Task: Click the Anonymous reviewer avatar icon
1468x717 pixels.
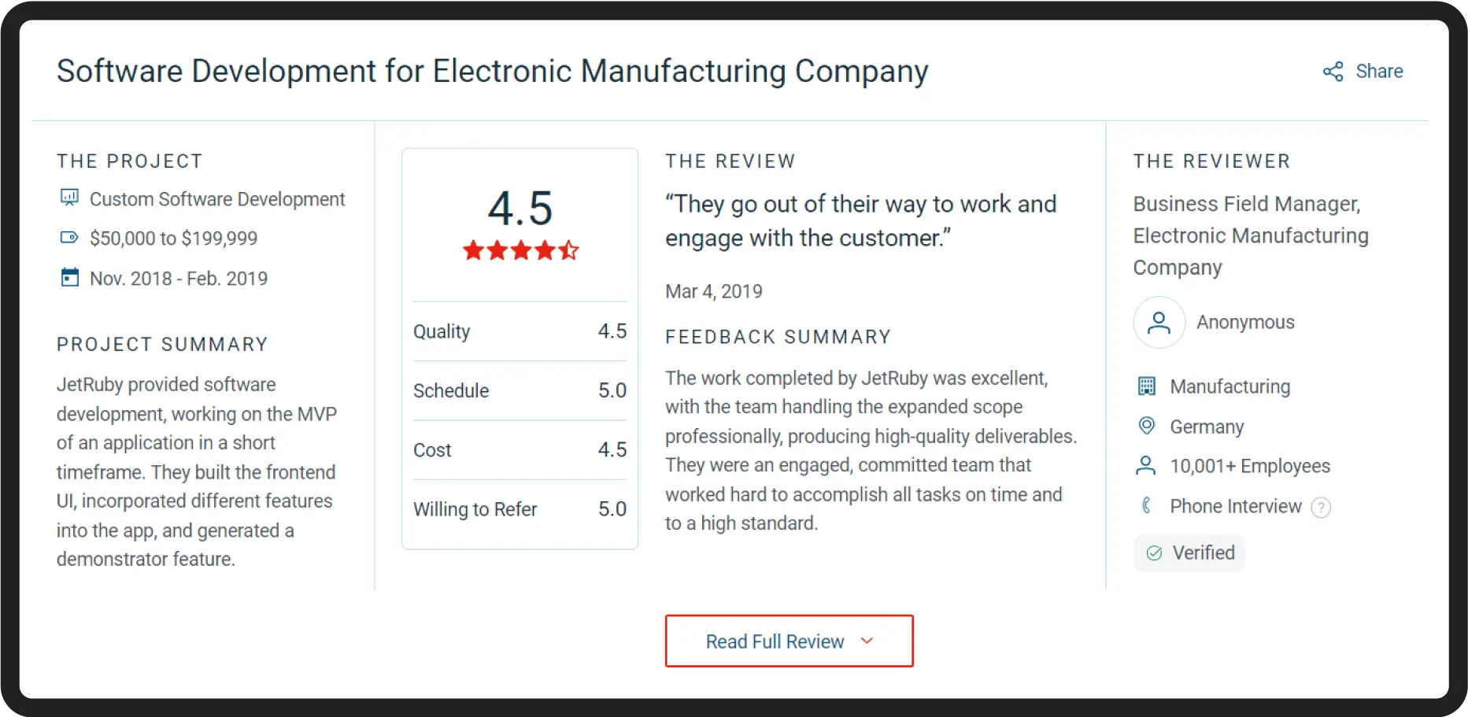Action: 1159,323
